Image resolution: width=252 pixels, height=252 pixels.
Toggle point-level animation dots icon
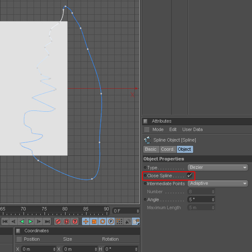tap(119, 221)
